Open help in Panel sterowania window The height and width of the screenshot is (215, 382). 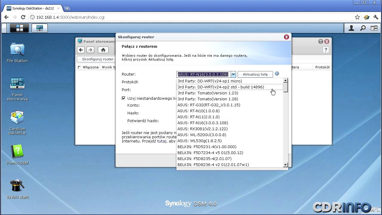(326, 50)
